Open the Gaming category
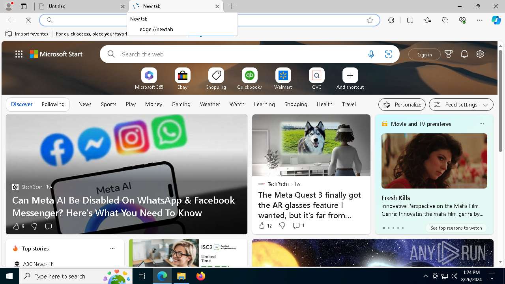This screenshot has width=505, height=284. [x=181, y=105]
